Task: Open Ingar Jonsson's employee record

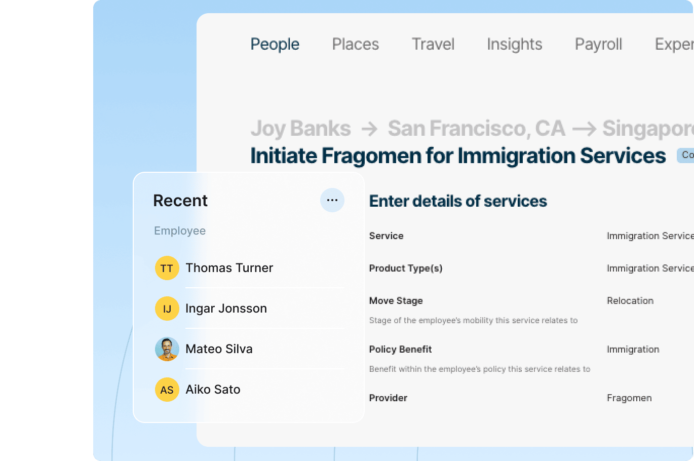Action: [226, 309]
